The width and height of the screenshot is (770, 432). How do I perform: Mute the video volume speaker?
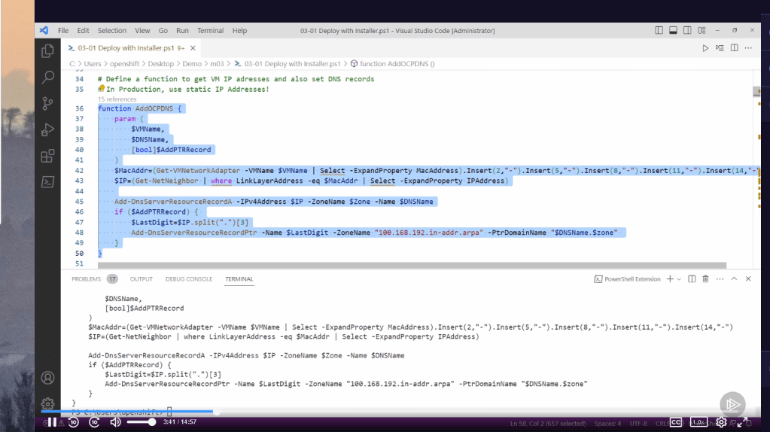(x=115, y=422)
